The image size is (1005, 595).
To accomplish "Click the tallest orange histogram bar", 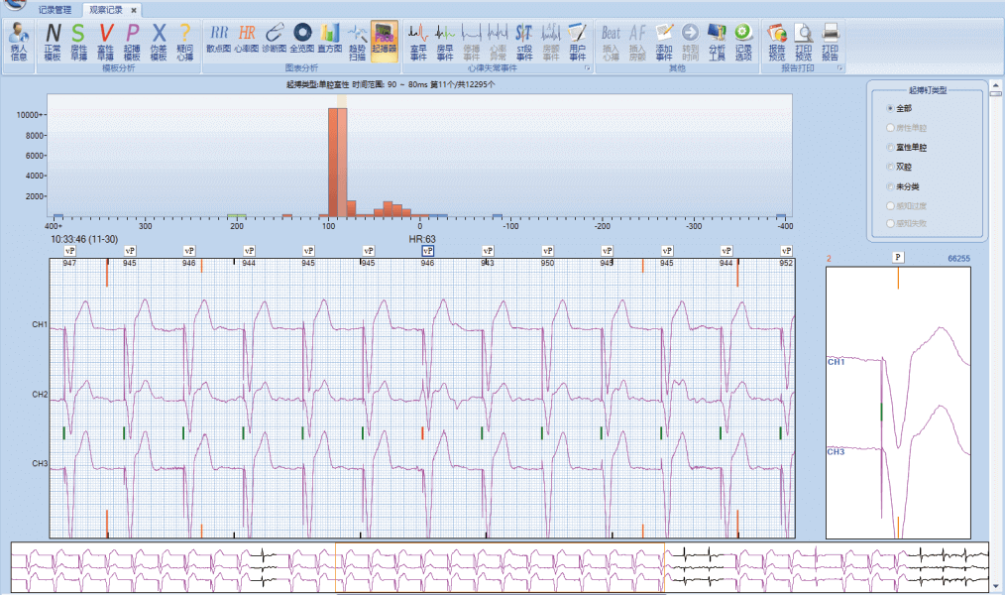I will coord(334,159).
